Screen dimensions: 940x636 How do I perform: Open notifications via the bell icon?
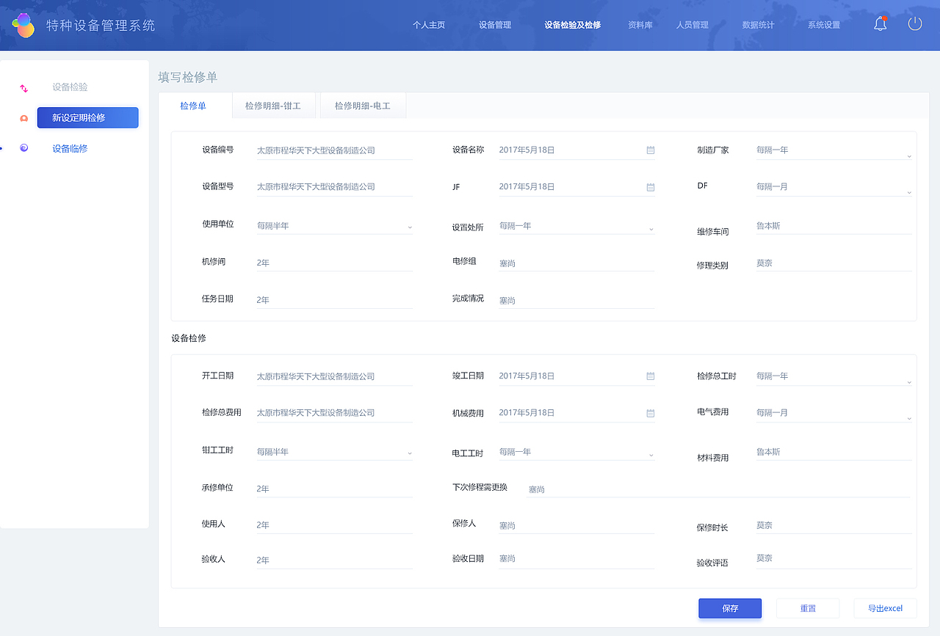tap(879, 23)
